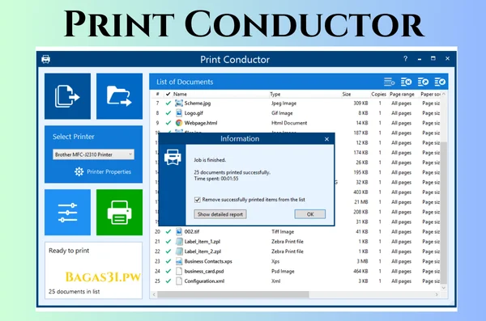Uncheck Remove successfully printed items checkbox

(198, 200)
